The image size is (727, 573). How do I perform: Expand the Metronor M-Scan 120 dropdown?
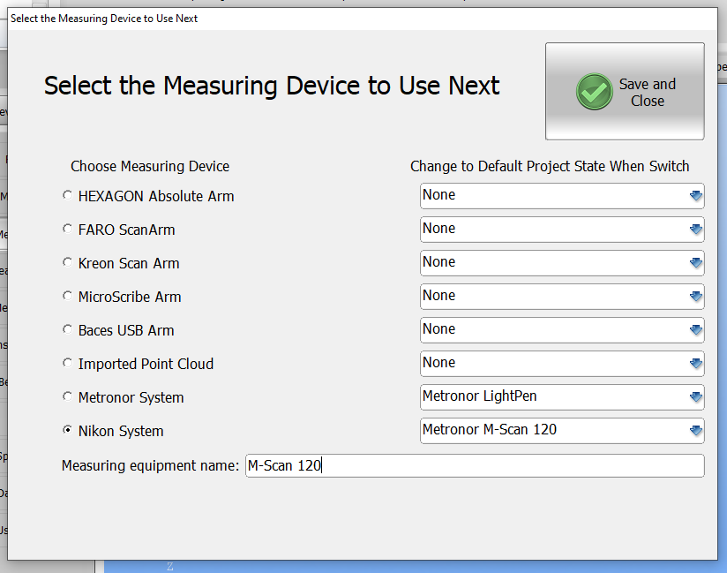click(x=562, y=431)
